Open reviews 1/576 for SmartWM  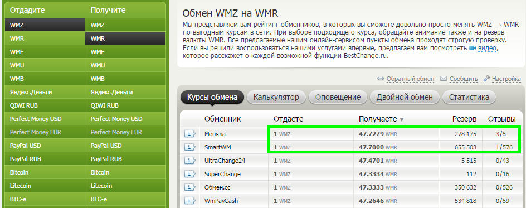pos(504,147)
